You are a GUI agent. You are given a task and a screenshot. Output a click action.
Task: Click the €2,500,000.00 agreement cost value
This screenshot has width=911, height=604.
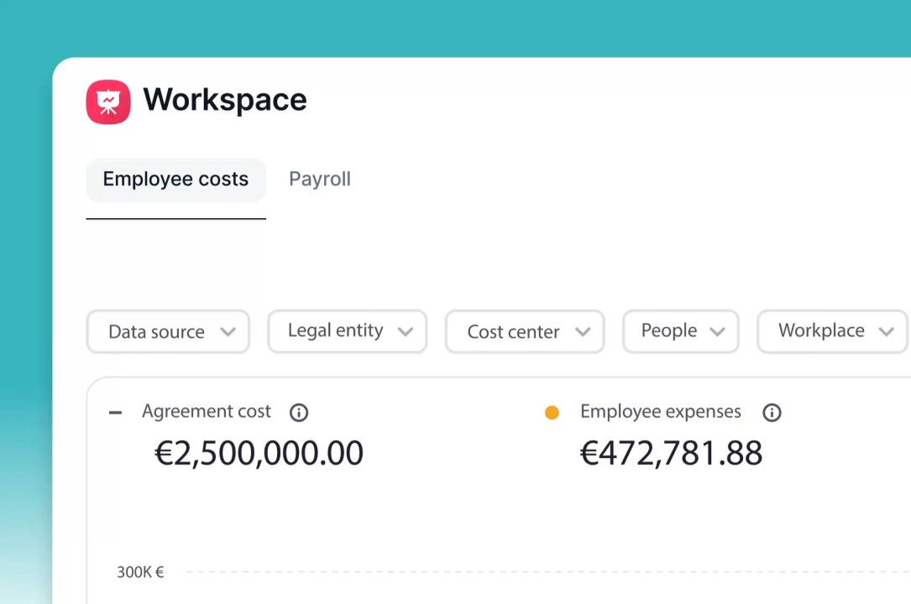click(259, 453)
